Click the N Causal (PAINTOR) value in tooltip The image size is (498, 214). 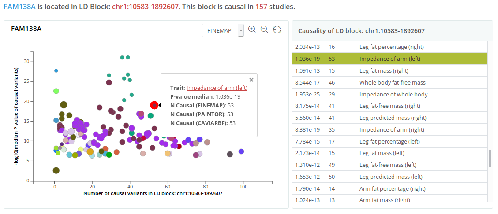click(x=231, y=114)
